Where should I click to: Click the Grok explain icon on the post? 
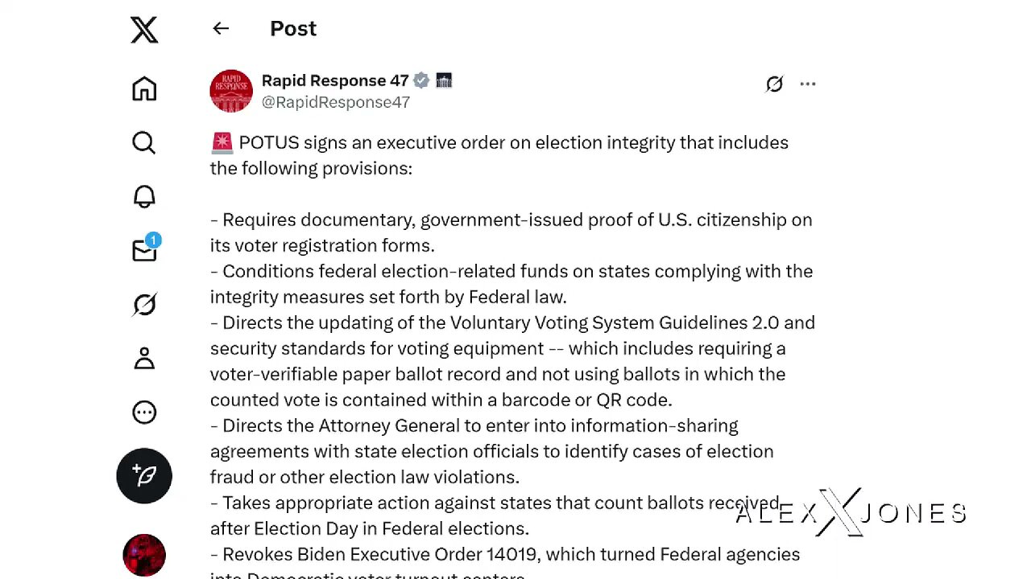tap(774, 84)
